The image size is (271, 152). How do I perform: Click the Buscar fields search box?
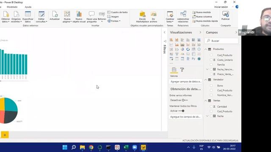pos(221,41)
